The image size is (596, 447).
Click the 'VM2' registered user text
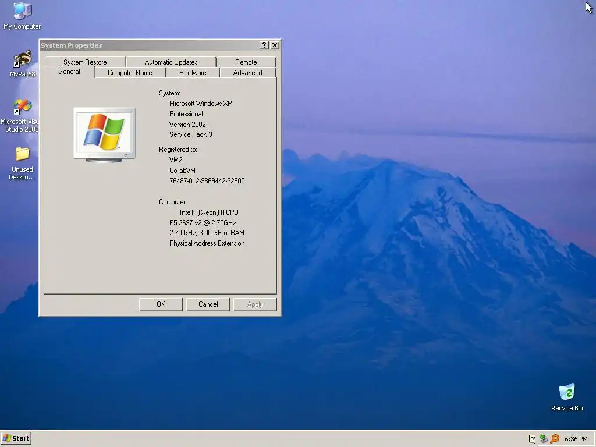tap(176, 160)
